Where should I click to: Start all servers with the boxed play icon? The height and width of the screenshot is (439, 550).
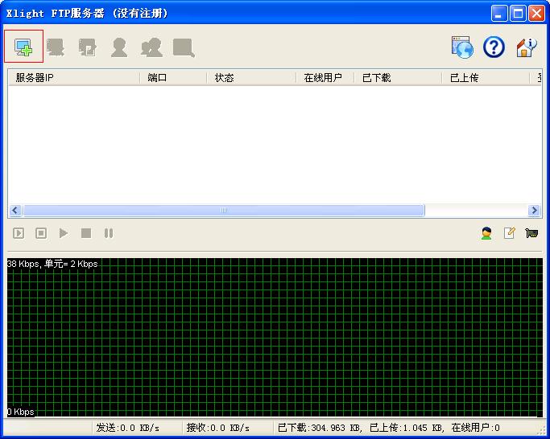[19, 233]
